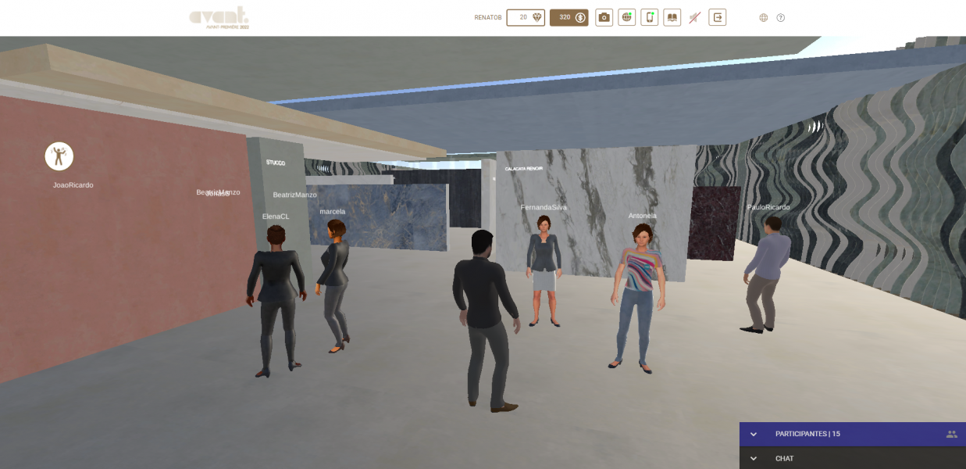Click the Avant logo

(x=219, y=16)
